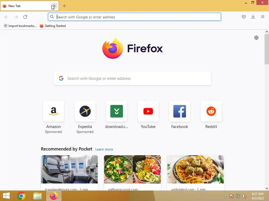Minimize the Firefox window
Image resolution: width=269 pixels, height=201 pixels.
coord(246,3)
